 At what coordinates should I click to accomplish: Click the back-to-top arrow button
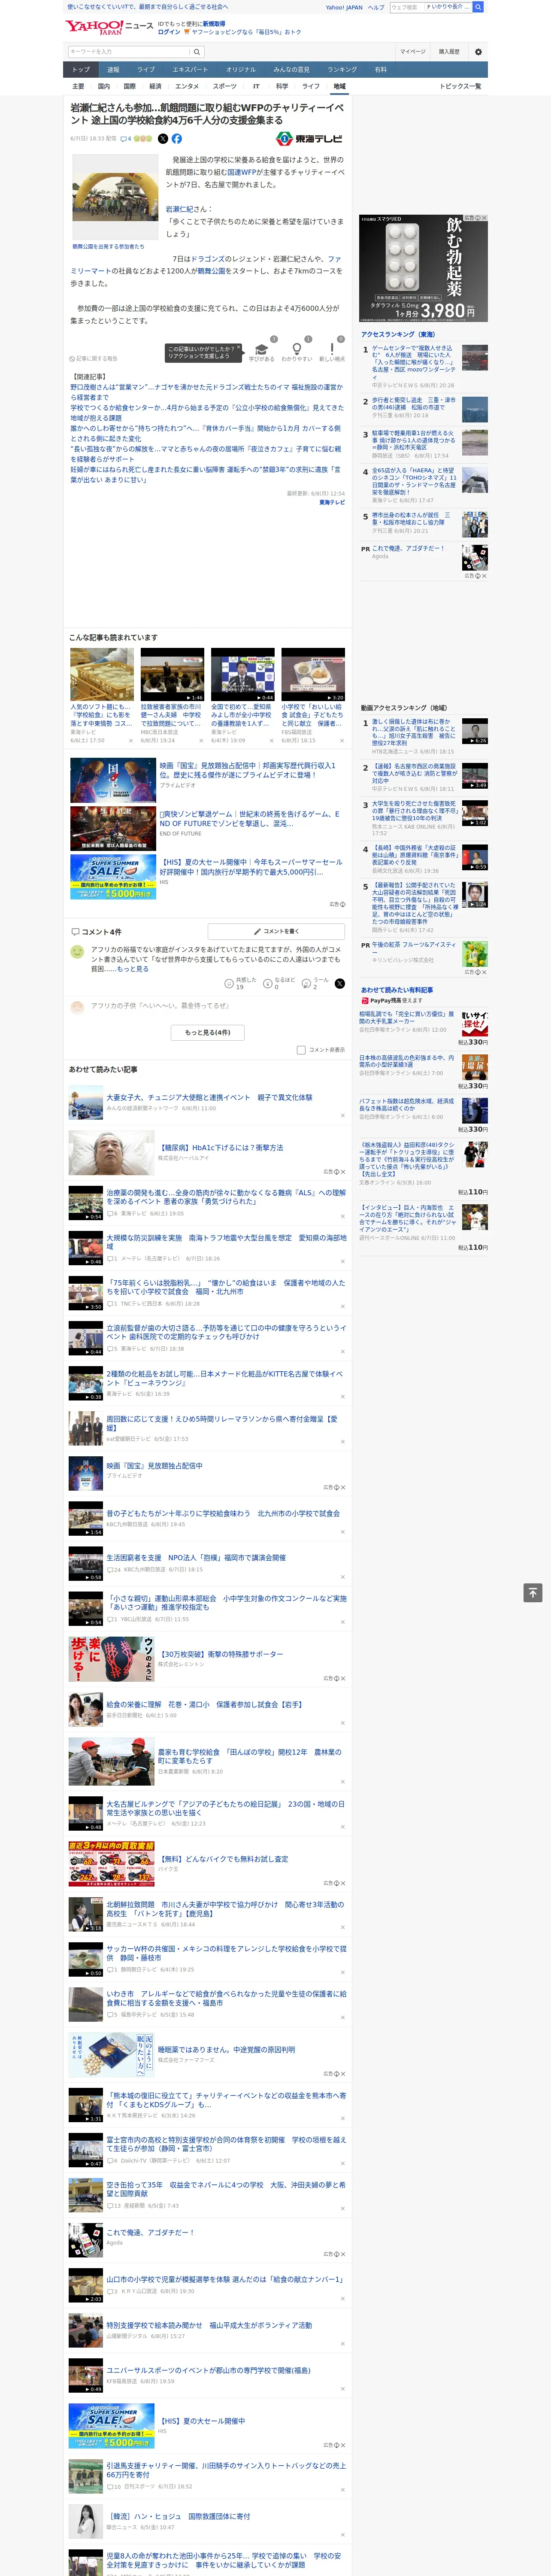(533, 1593)
